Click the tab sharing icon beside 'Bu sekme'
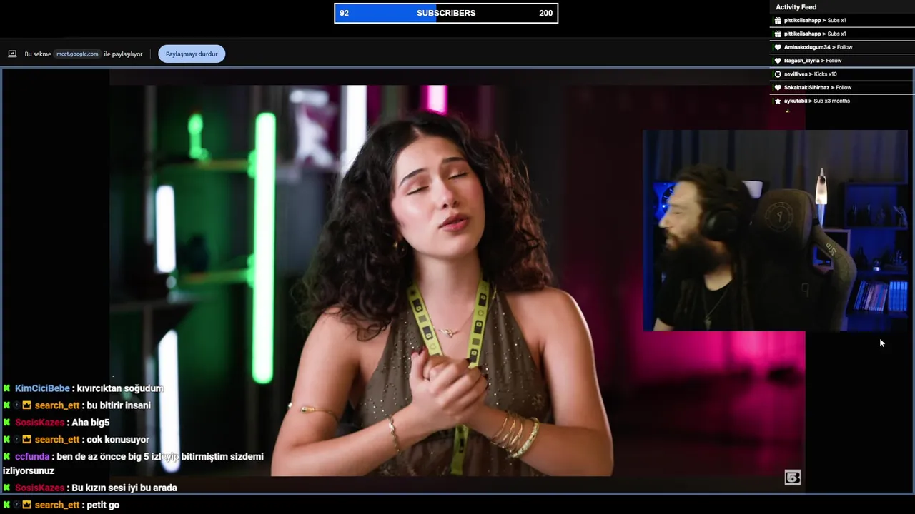The image size is (915, 514). click(x=12, y=54)
